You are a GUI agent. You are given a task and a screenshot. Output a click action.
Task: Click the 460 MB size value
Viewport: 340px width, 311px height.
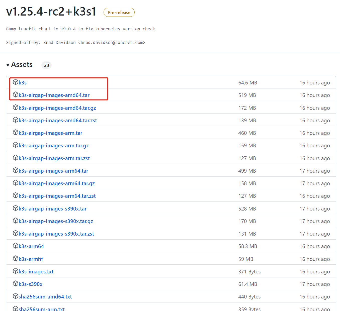click(x=247, y=133)
